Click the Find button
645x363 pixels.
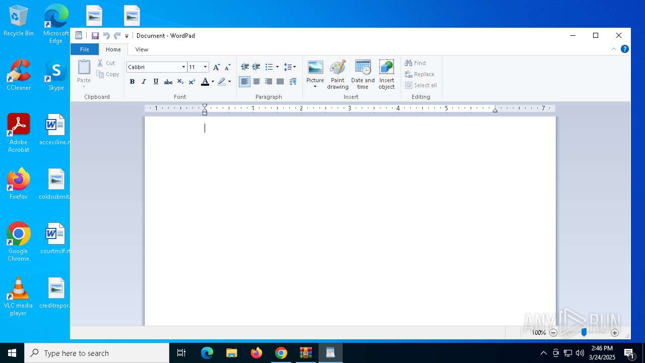416,63
